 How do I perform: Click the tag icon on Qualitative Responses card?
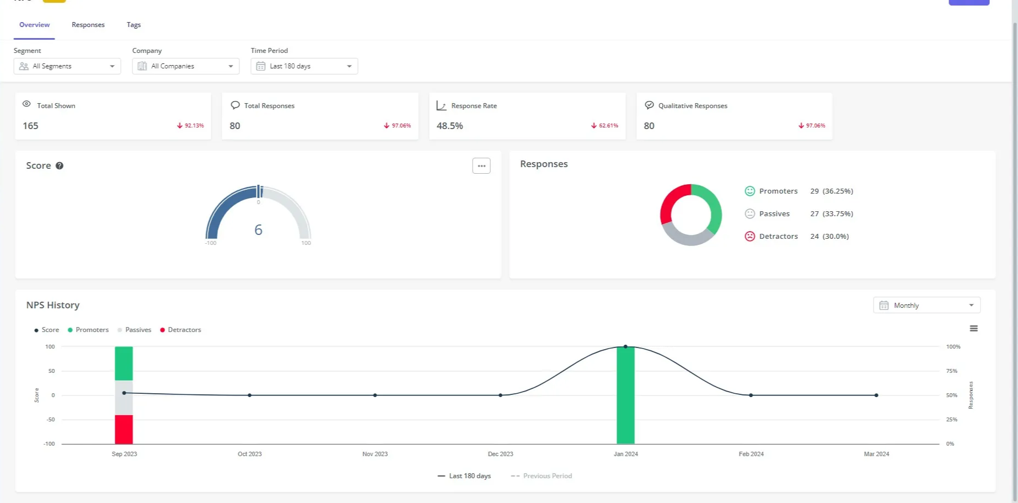649,105
